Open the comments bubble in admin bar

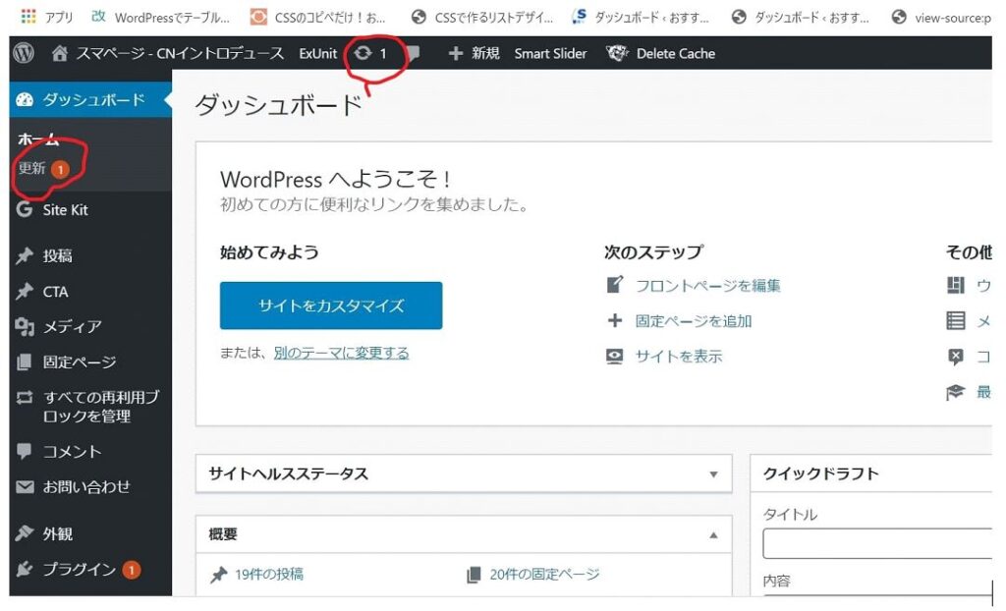click(413, 53)
